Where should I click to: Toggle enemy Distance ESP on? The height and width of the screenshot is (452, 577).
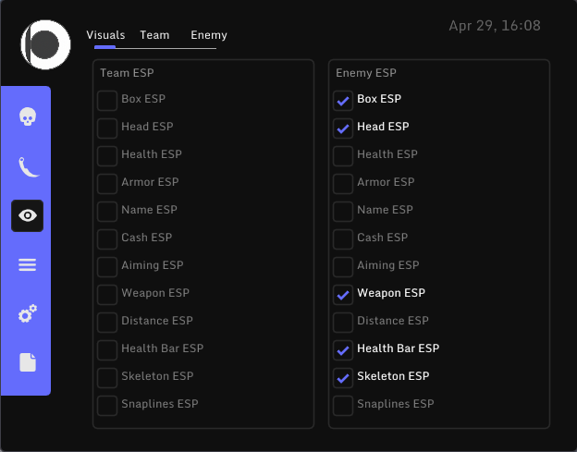[x=343, y=322]
